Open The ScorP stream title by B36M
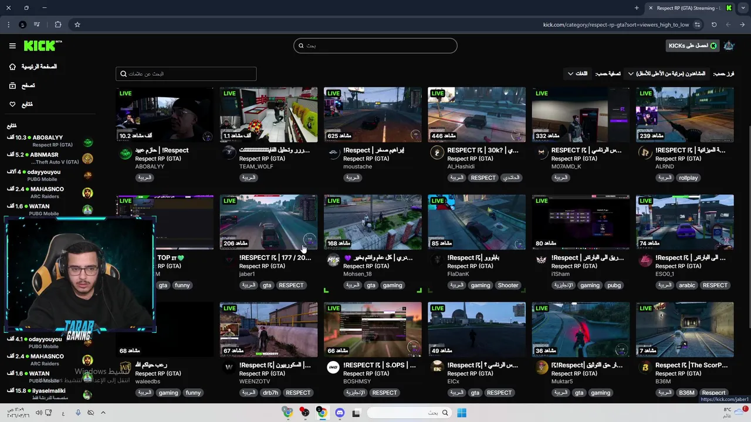Image resolution: width=751 pixels, height=422 pixels. click(691, 365)
